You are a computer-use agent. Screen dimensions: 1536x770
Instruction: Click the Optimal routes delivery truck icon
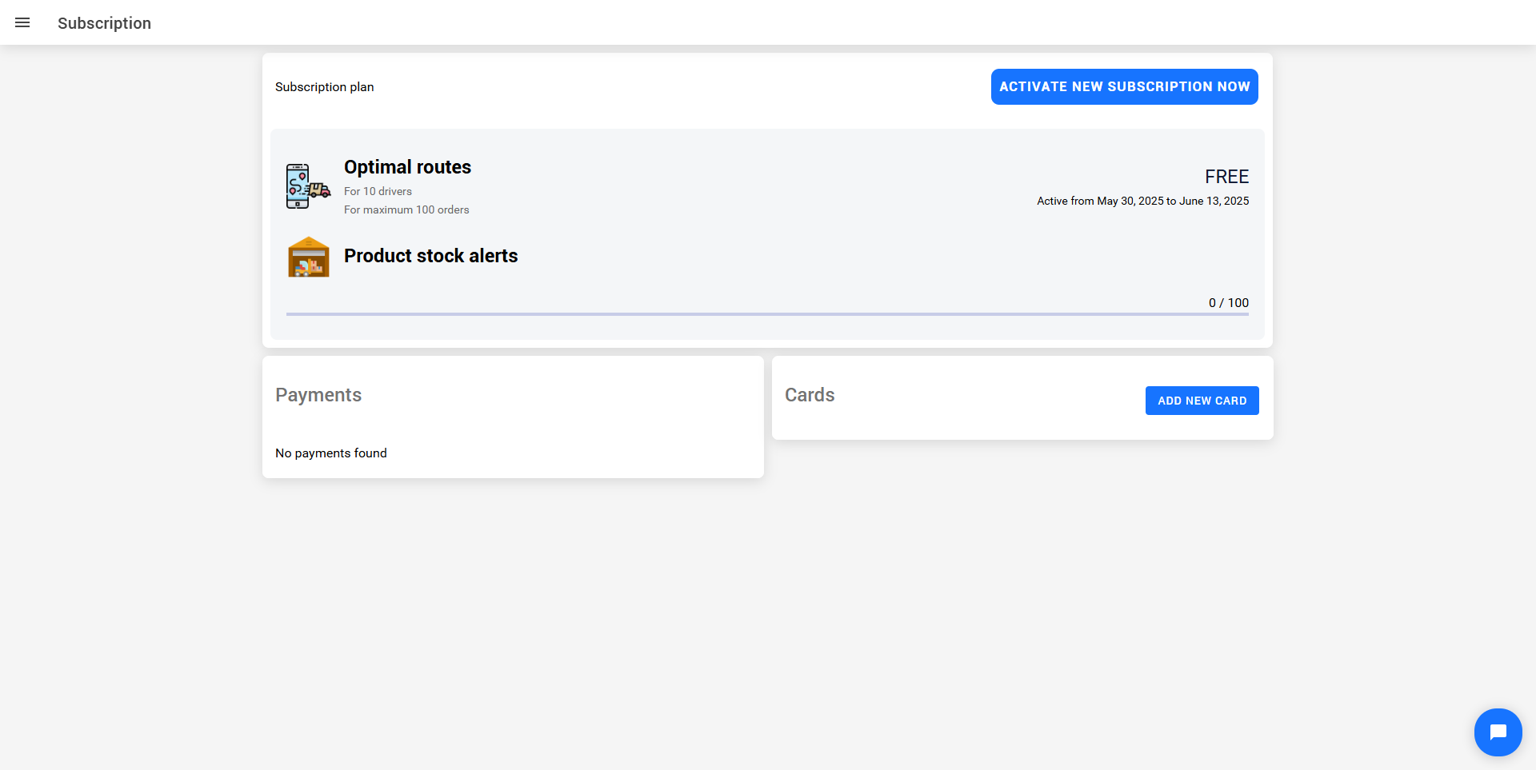tap(308, 186)
